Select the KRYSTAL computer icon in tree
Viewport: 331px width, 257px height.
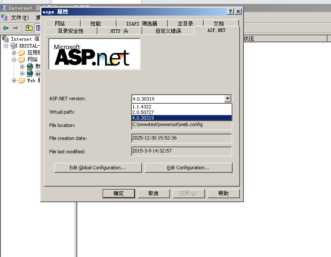14,46
